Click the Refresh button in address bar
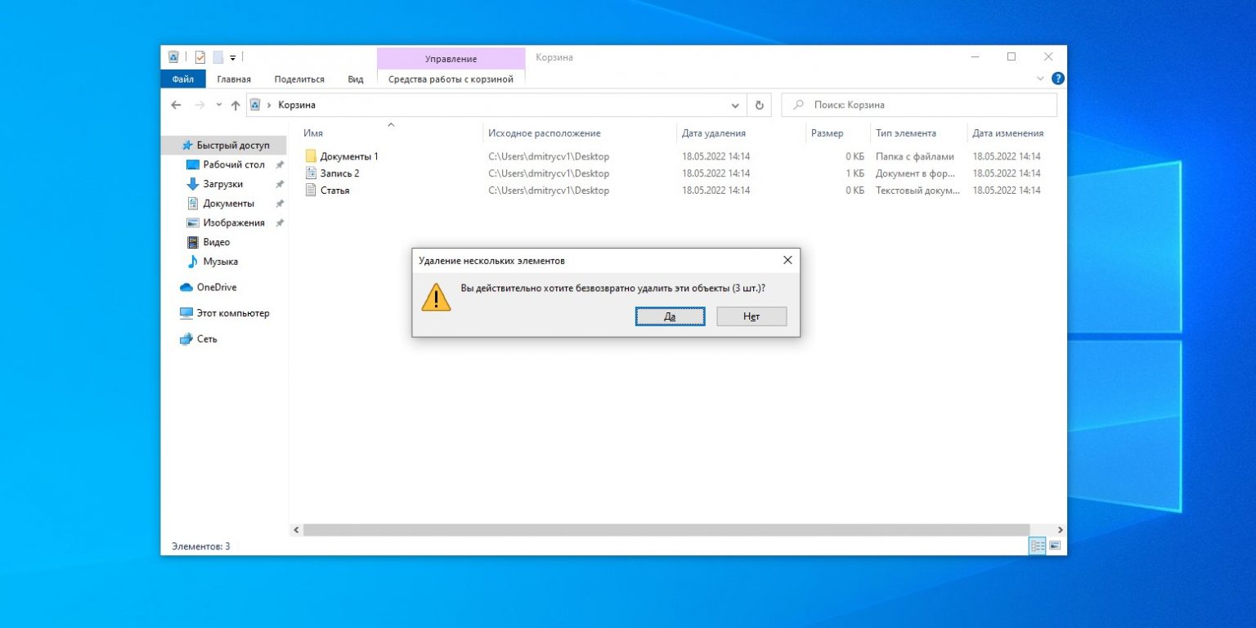The width and height of the screenshot is (1256, 628). (x=759, y=105)
